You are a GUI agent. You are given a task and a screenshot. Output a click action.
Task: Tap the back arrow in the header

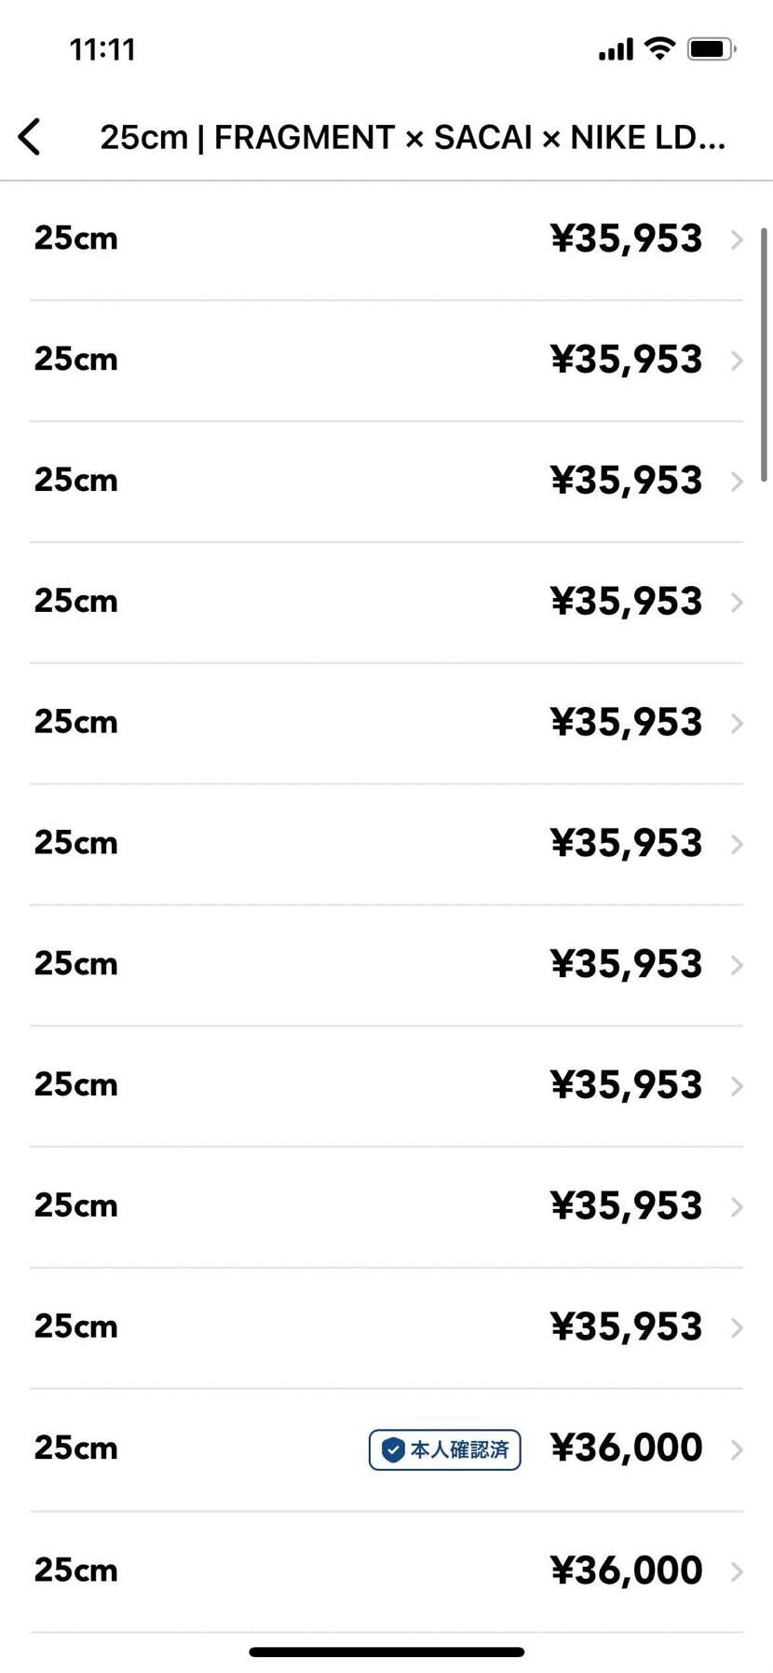(30, 137)
